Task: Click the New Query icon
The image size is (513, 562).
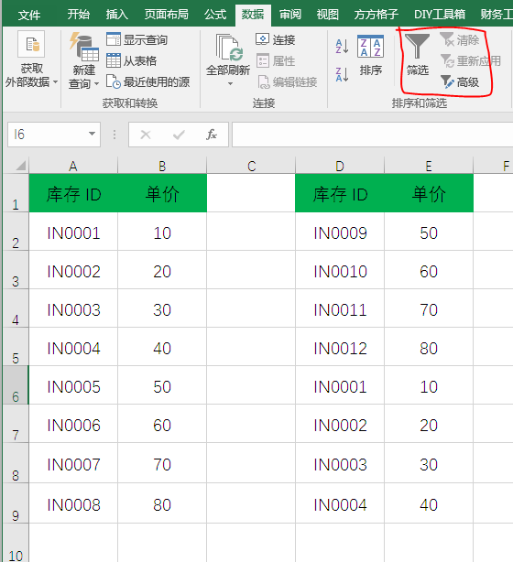Action: coord(84,47)
